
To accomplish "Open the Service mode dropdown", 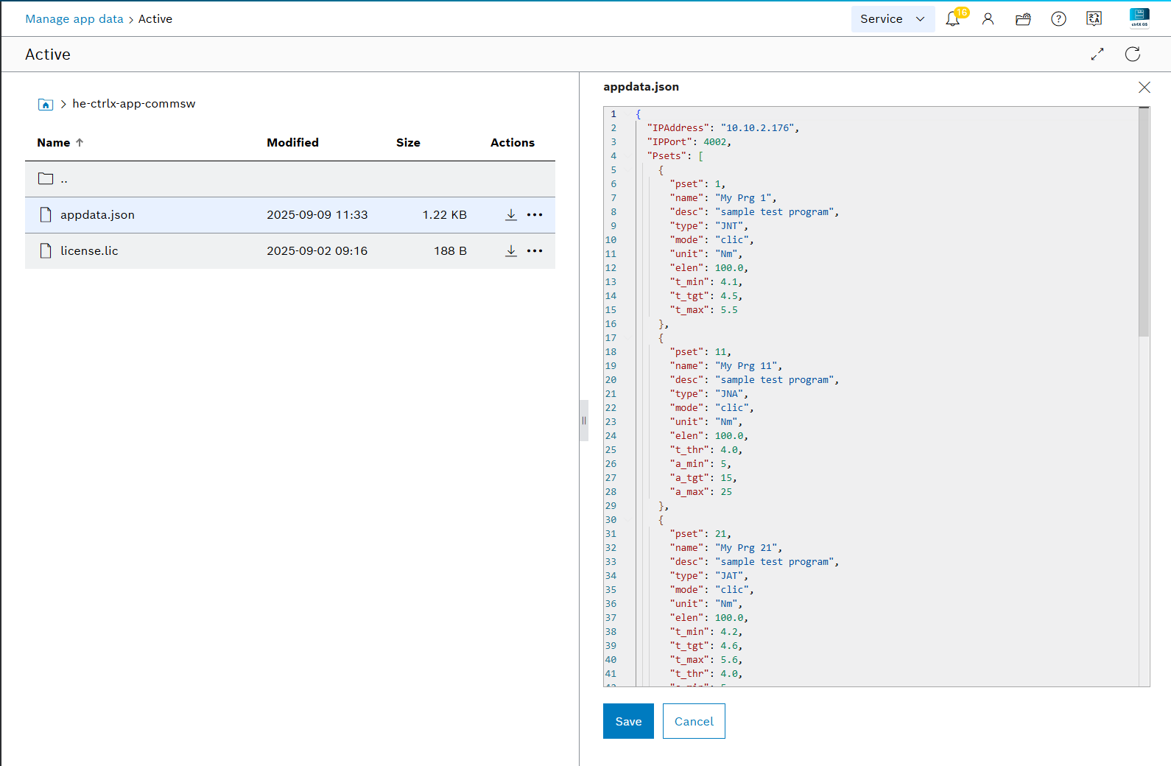I will [893, 19].
